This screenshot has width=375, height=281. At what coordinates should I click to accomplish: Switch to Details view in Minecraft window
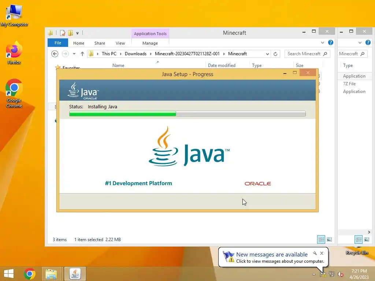click(x=321, y=239)
